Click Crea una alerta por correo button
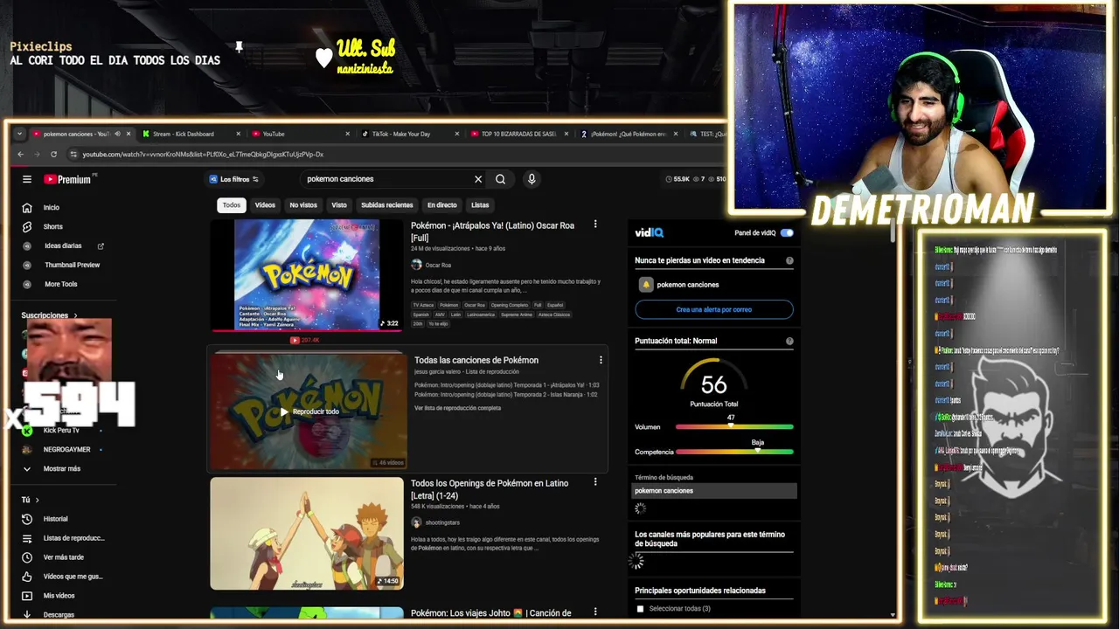The width and height of the screenshot is (1119, 629). tap(713, 309)
